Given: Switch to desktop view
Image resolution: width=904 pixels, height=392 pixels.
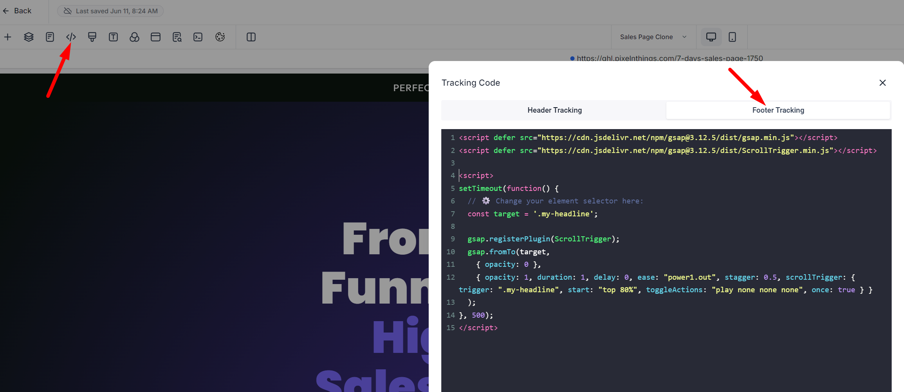Looking at the screenshot, I should pos(711,37).
